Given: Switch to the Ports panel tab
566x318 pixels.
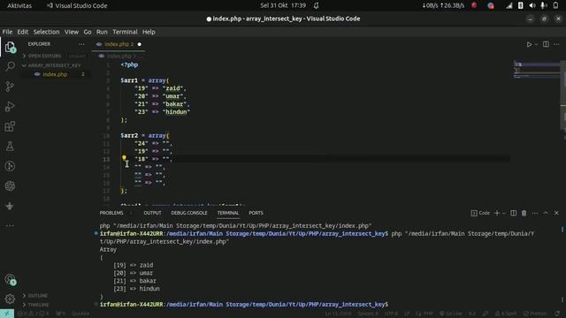Looking at the screenshot, I should 256,213.
